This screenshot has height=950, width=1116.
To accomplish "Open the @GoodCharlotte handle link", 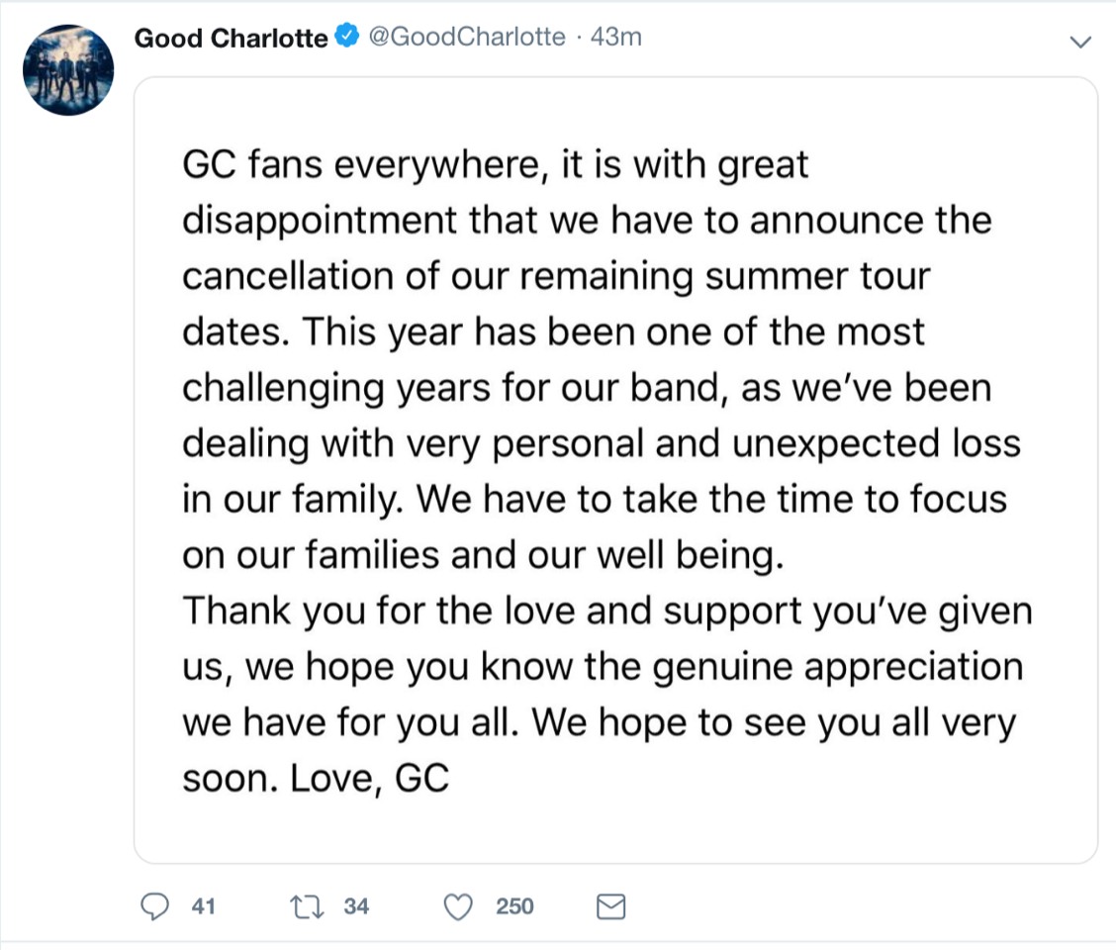I will click(x=467, y=38).
